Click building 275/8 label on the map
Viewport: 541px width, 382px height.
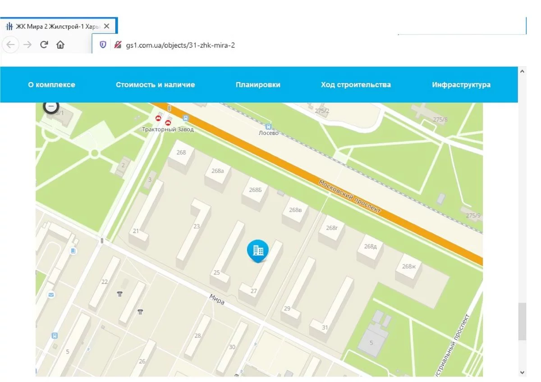(440, 119)
